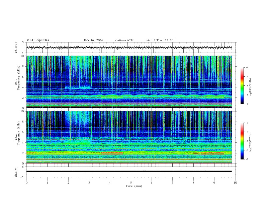The image size is (265, 205).
Task: Click the time-axis tick label "5"
Action: [x=131, y=183]
